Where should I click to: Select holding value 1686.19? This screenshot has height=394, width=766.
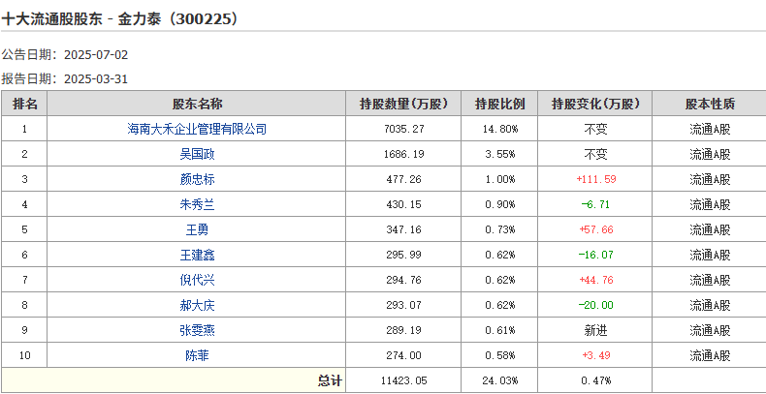tap(403, 155)
